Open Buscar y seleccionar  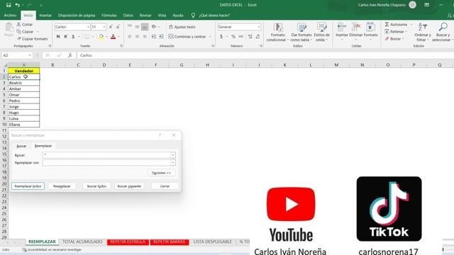point(443,32)
